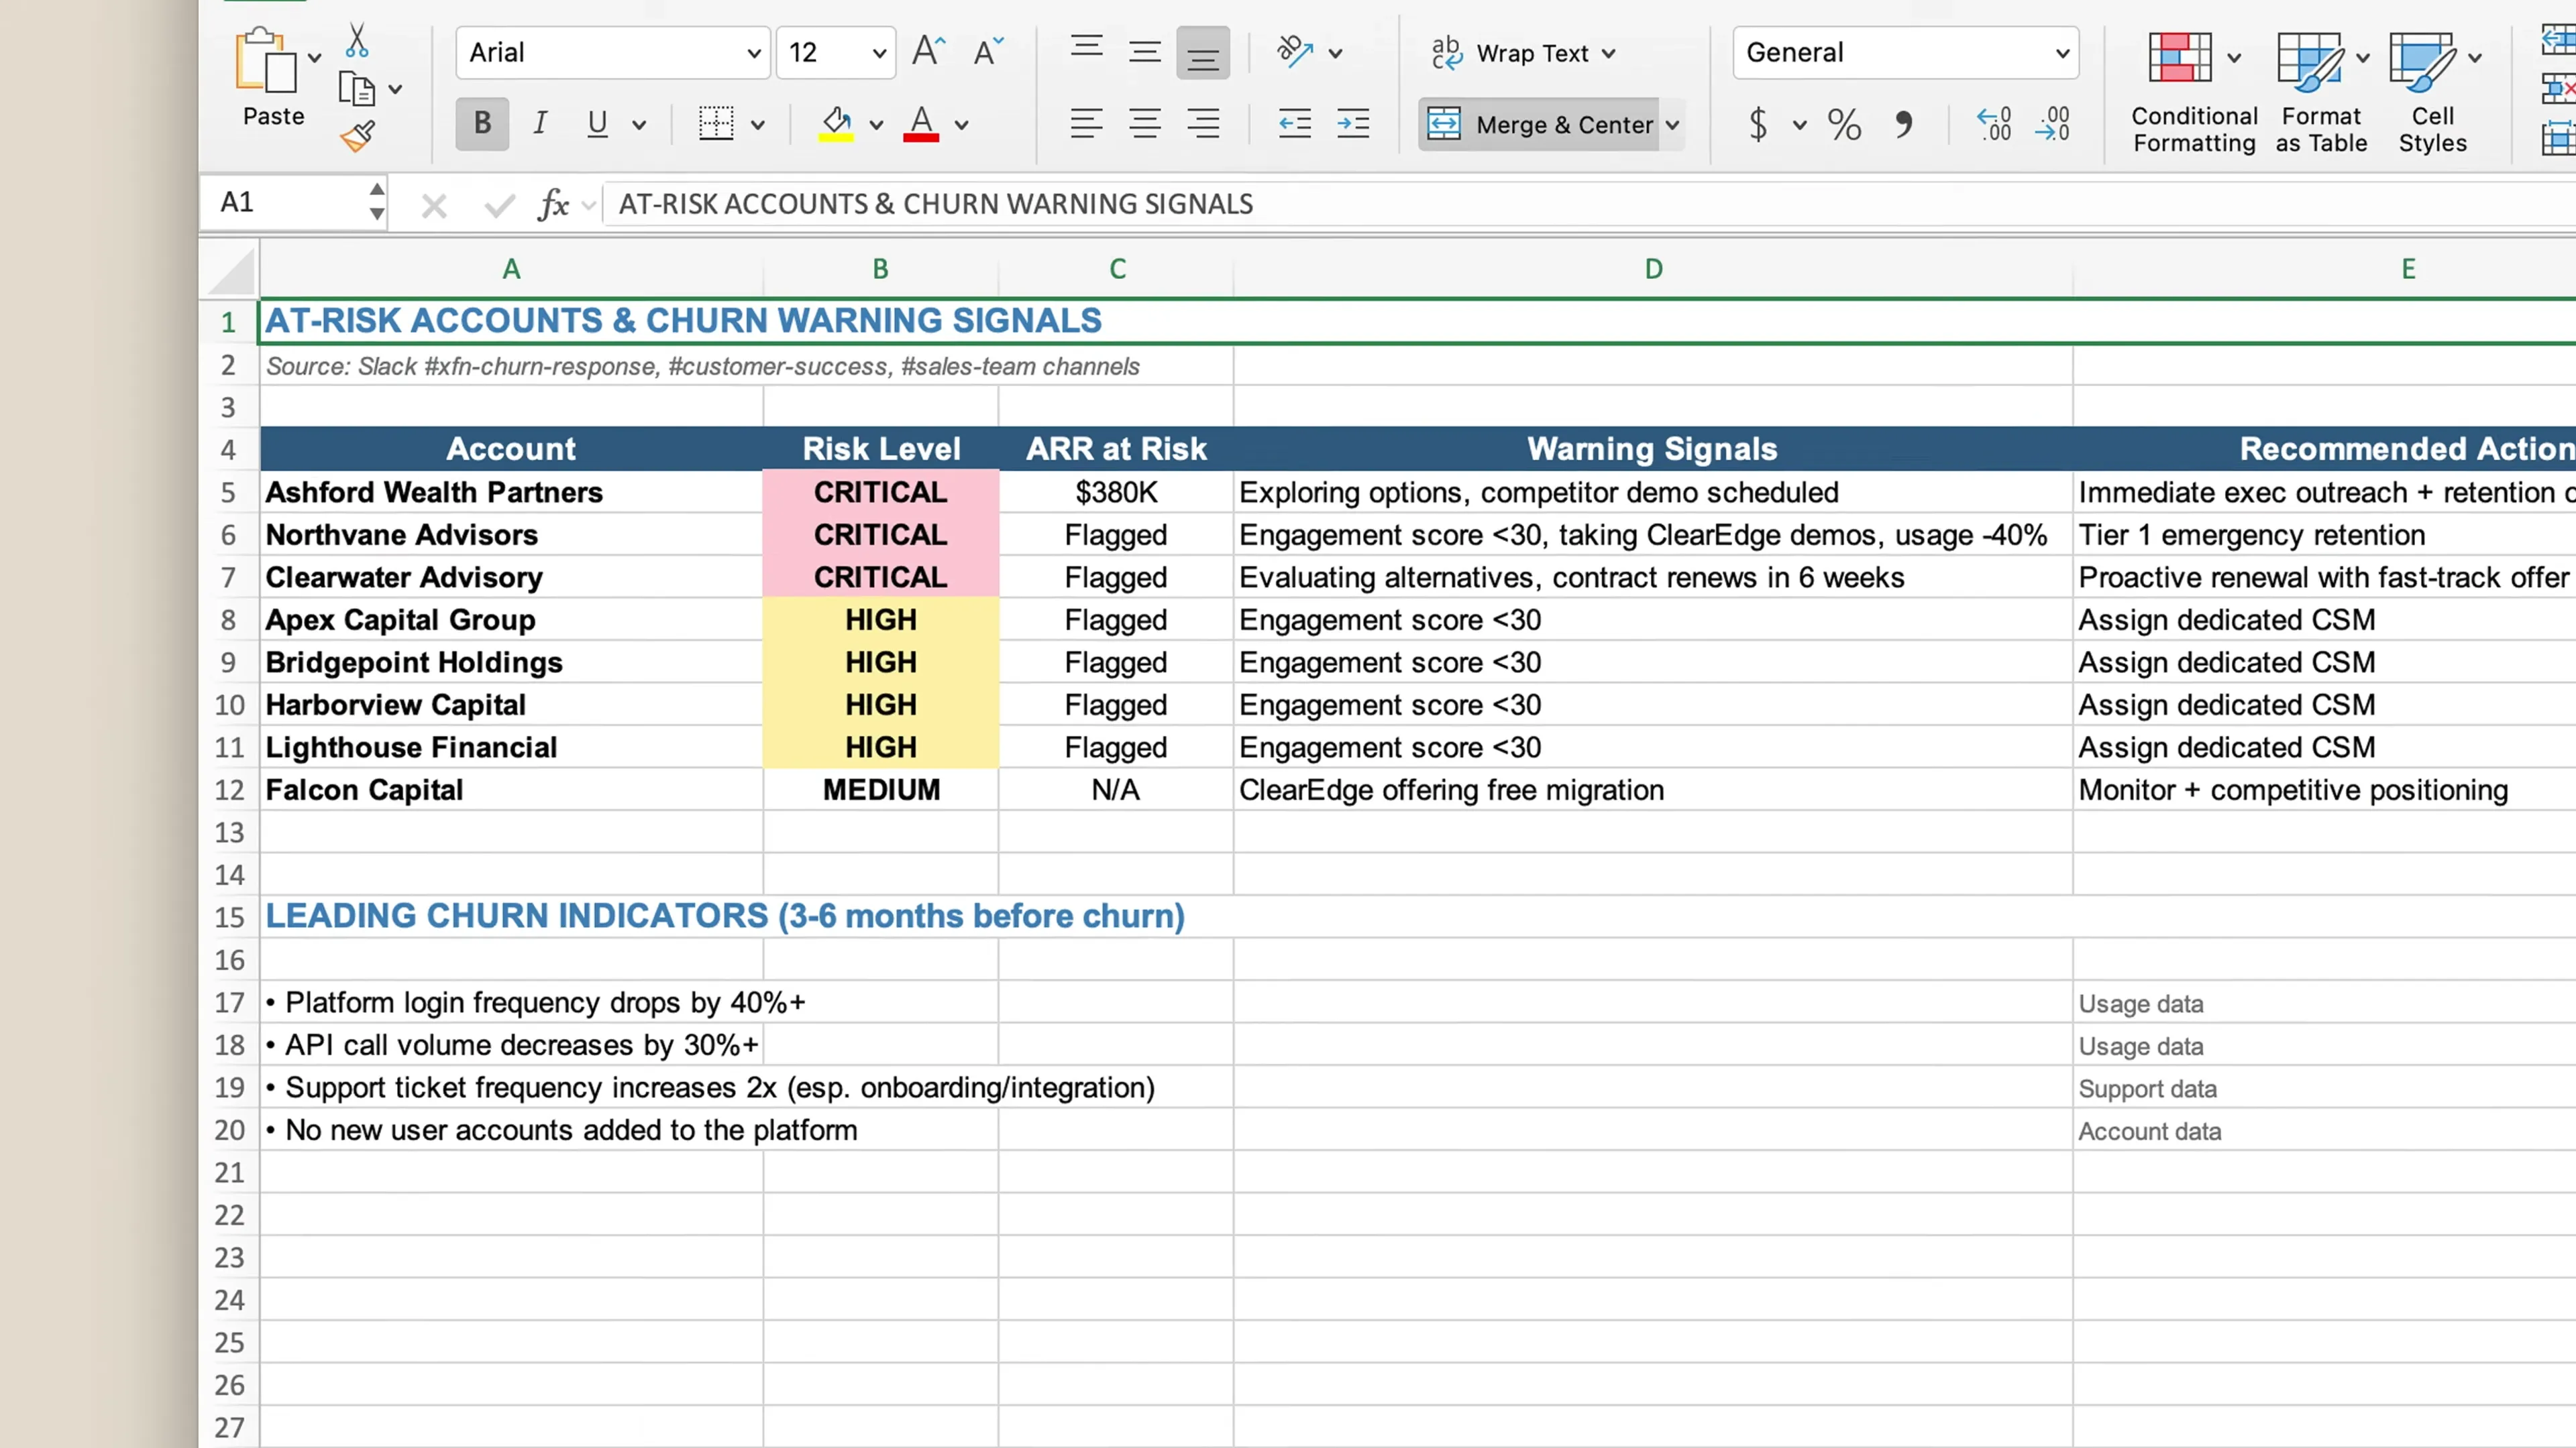The width and height of the screenshot is (2576, 1448).
Task: Select the Support data cell
Action: pos(2324,1088)
